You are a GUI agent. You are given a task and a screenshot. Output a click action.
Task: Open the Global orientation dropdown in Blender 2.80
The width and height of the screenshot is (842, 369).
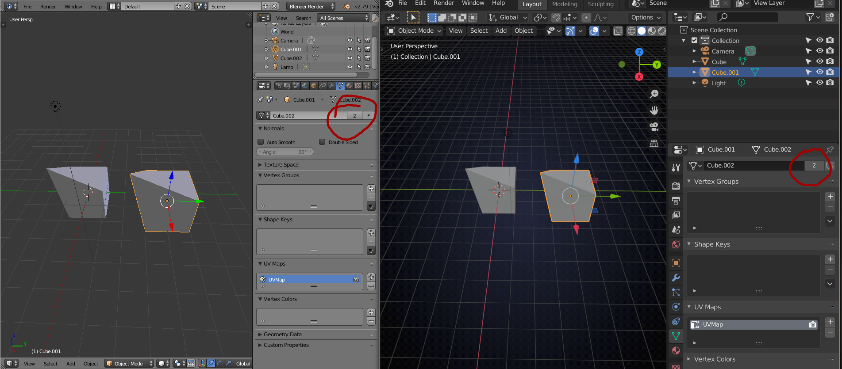[508, 18]
